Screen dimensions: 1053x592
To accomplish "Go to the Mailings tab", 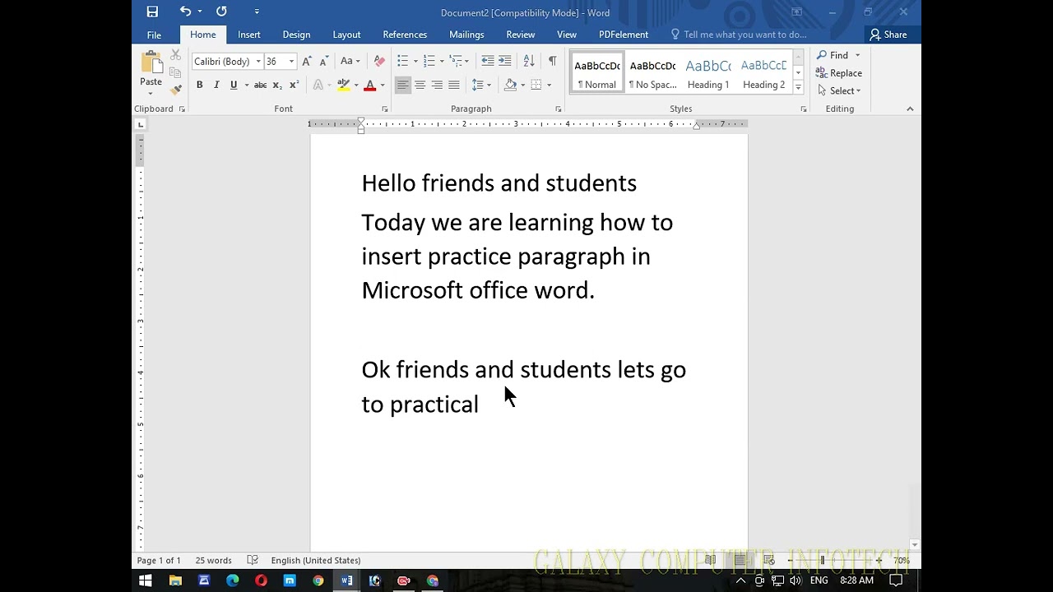I will pos(466,35).
